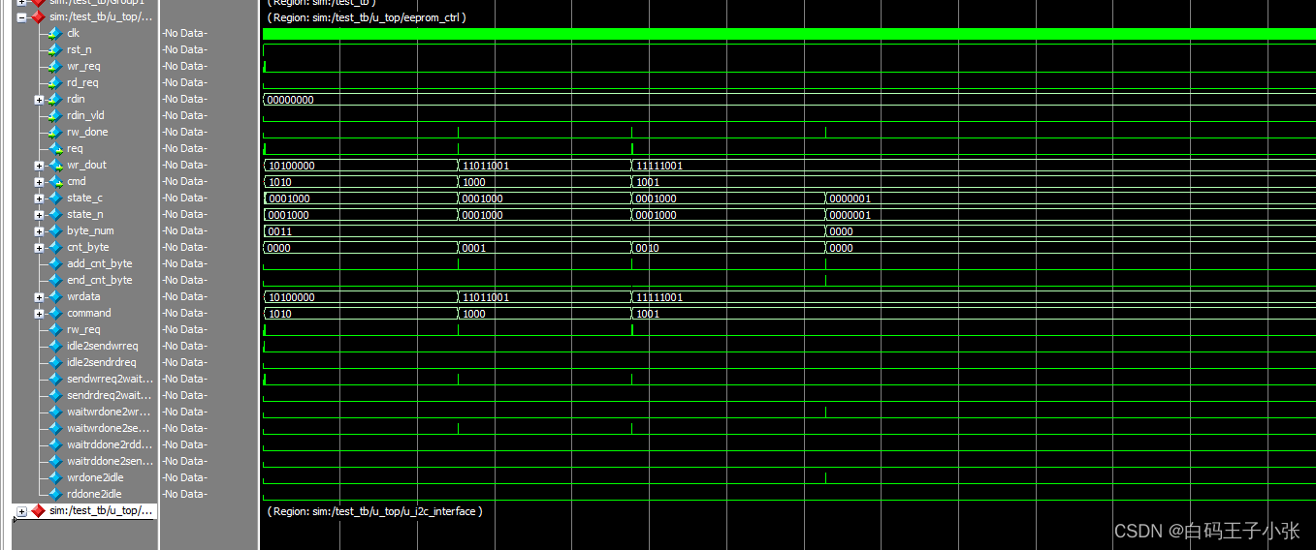The width and height of the screenshot is (1316, 550).
Task: Select the rw_req signal diamond icon
Action: 55,329
